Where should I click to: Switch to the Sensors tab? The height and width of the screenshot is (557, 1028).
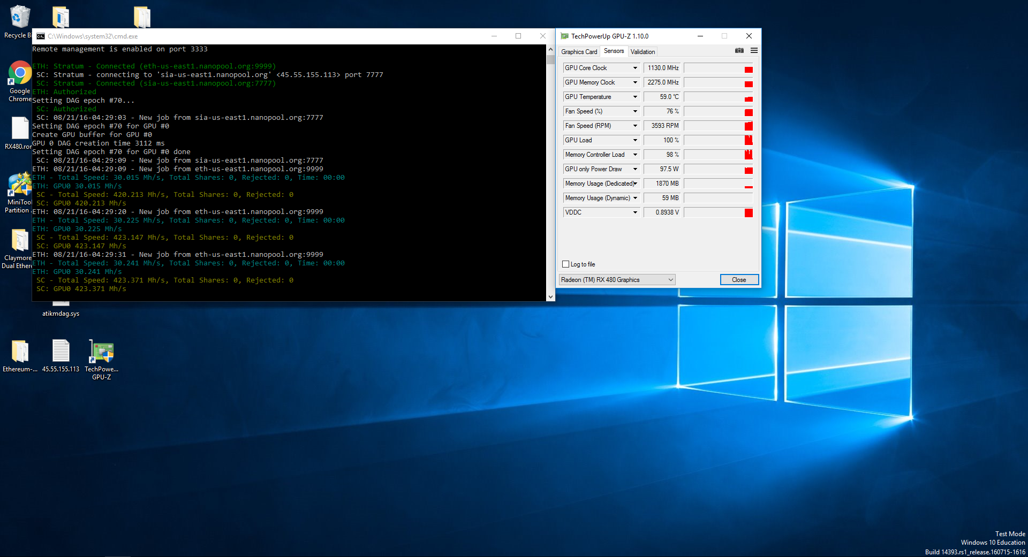pyautogui.click(x=614, y=51)
